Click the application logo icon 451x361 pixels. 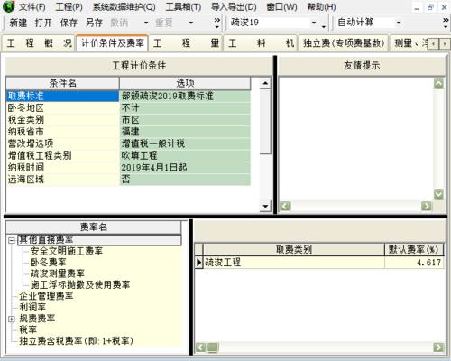[x=8, y=6]
